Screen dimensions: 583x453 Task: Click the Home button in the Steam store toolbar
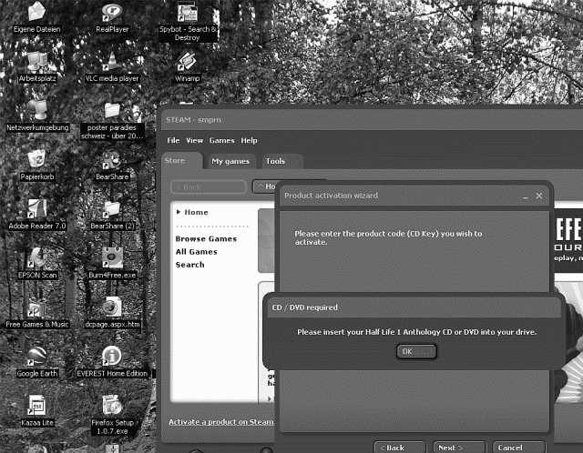pos(265,186)
